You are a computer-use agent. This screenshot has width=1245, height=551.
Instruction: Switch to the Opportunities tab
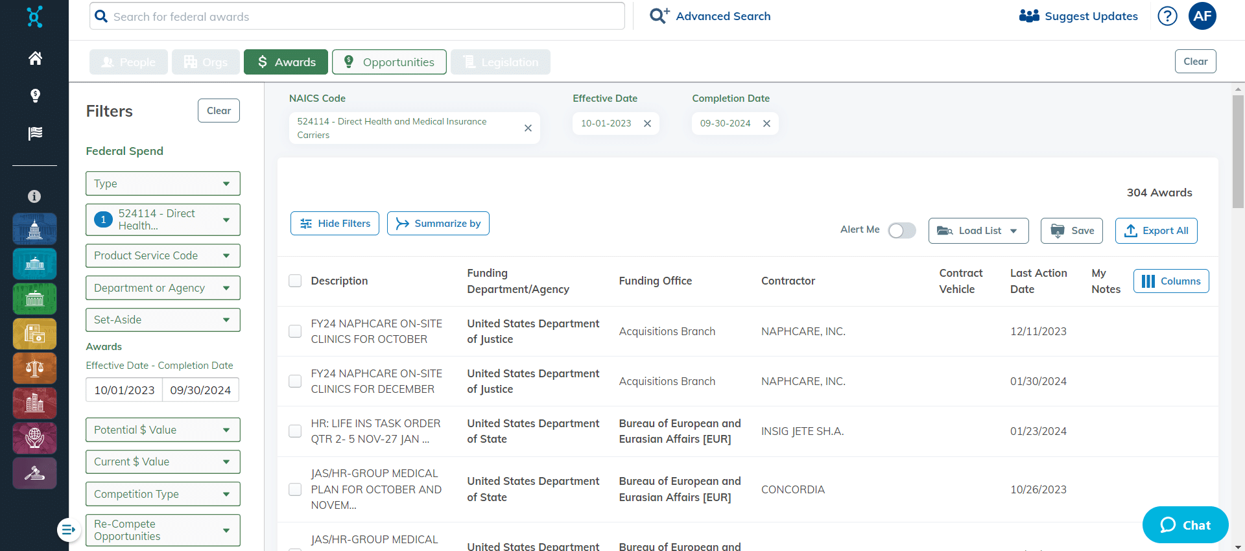[389, 62]
